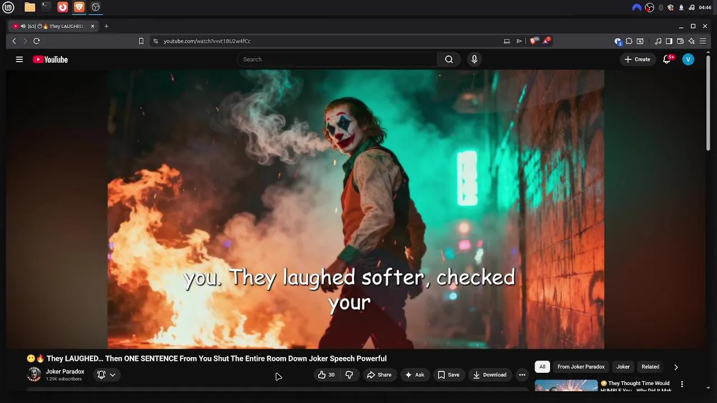717x403 pixels.
Task: Open YouTube notifications bell
Action: (x=667, y=59)
